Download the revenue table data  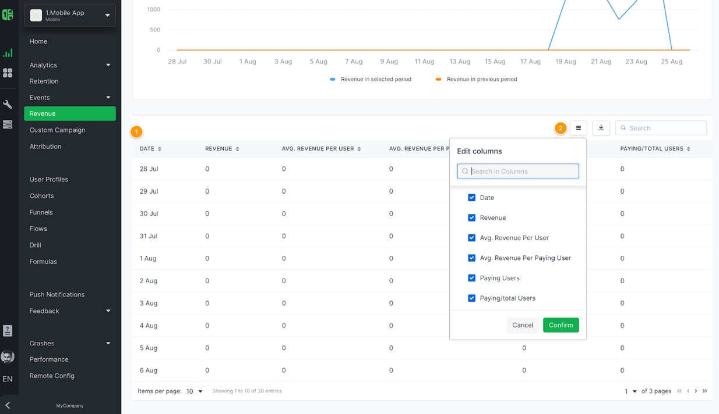601,128
